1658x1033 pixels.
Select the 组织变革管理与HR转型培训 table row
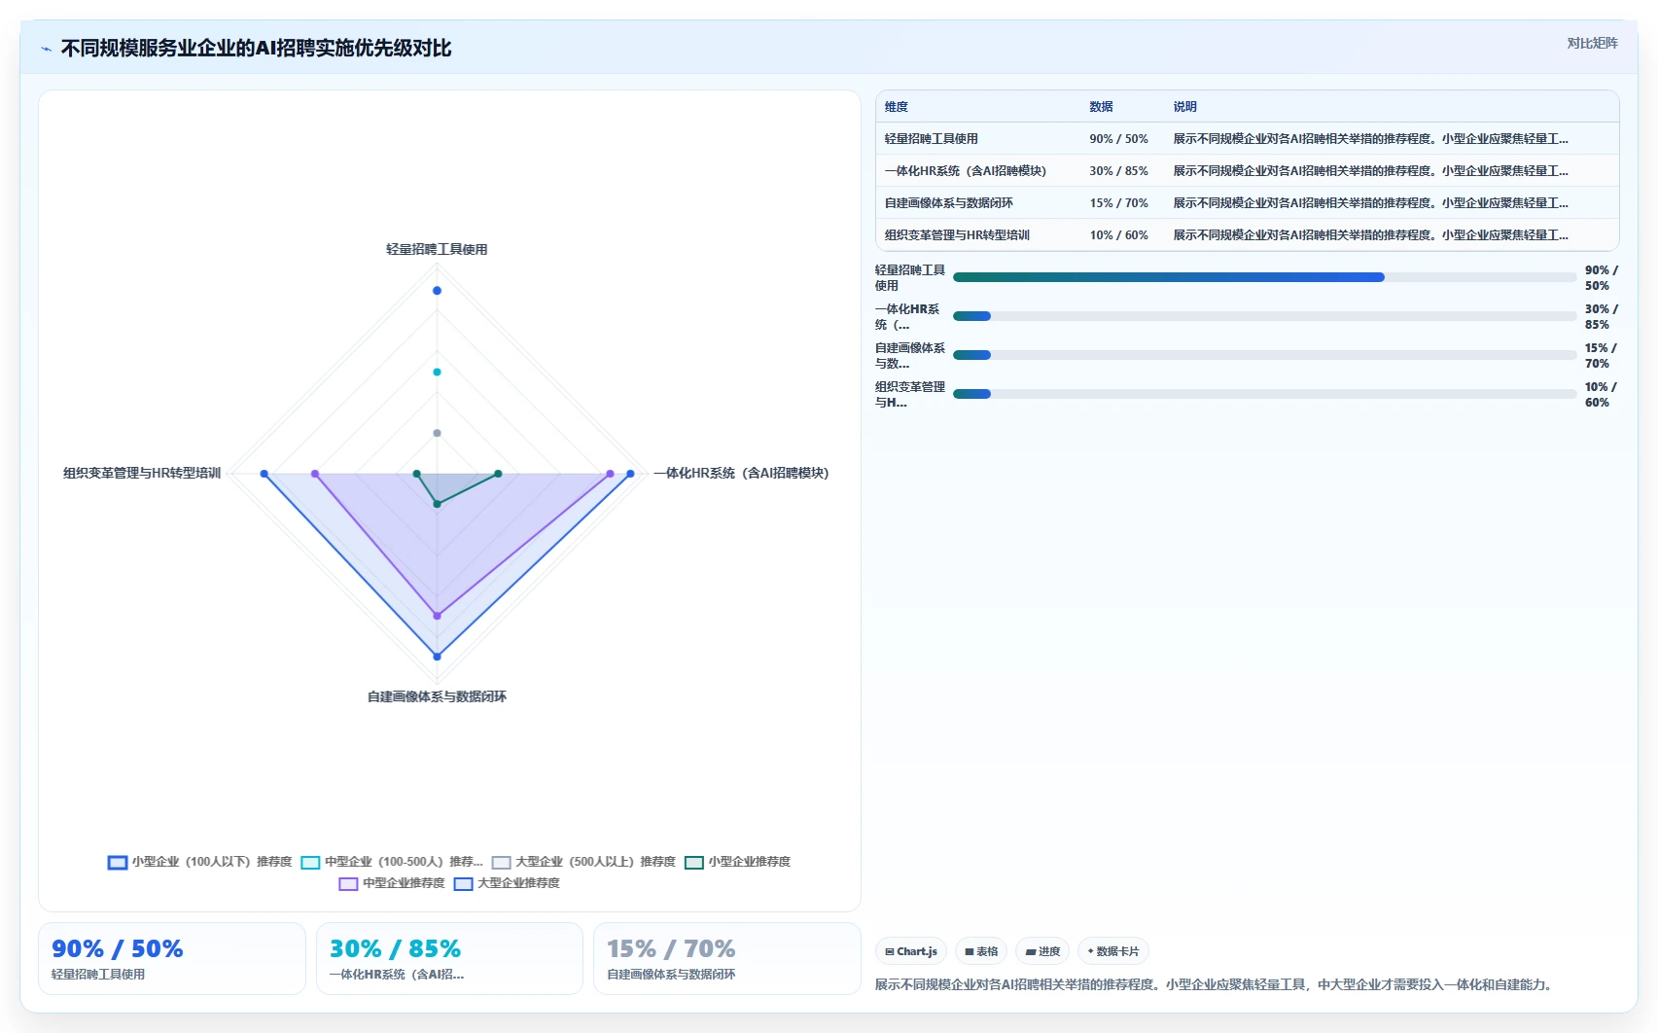click(1248, 235)
